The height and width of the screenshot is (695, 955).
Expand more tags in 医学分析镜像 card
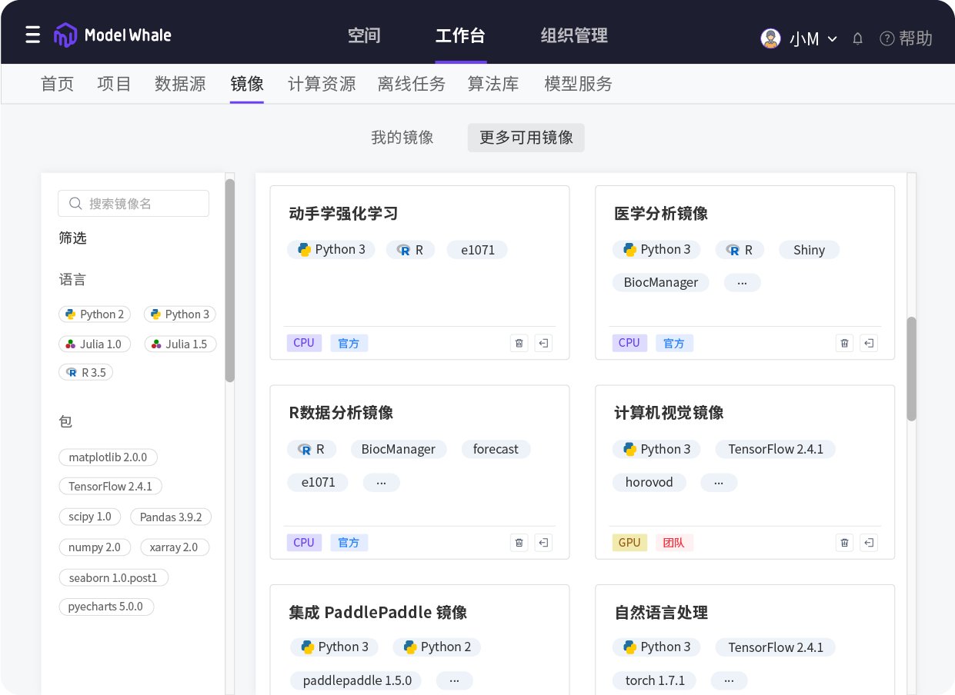click(743, 283)
